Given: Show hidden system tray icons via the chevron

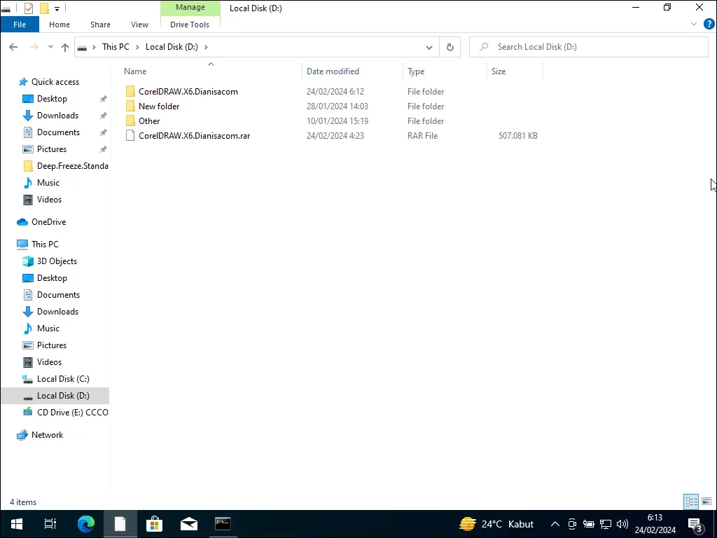Looking at the screenshot, I should (x=555, y=523).
